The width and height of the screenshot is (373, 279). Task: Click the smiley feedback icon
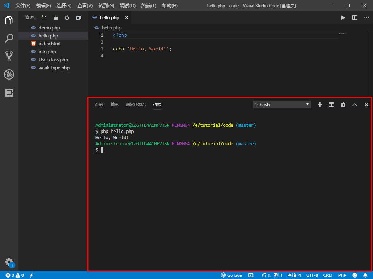[355, 275]
